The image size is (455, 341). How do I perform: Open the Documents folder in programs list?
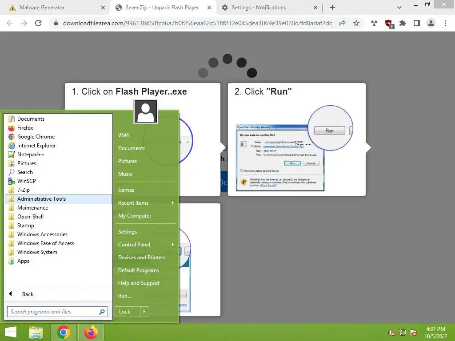coord(58,119)
